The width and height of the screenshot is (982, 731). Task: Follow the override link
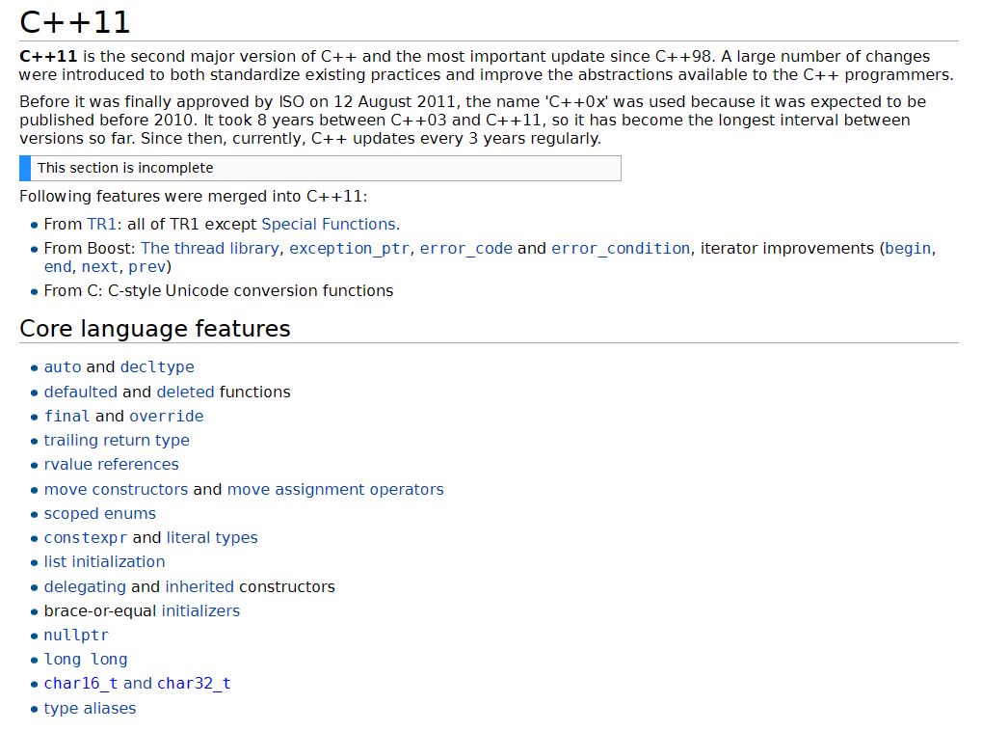tap(166, 417)
